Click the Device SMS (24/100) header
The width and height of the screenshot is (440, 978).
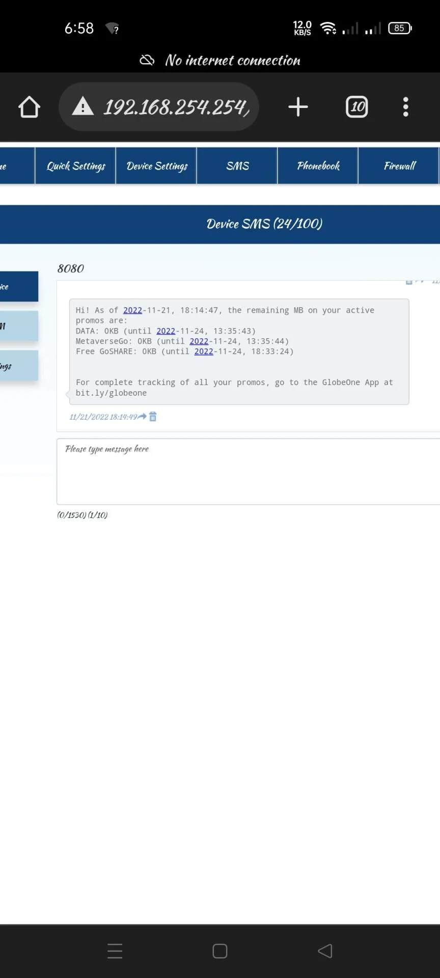tap(264, 224)
